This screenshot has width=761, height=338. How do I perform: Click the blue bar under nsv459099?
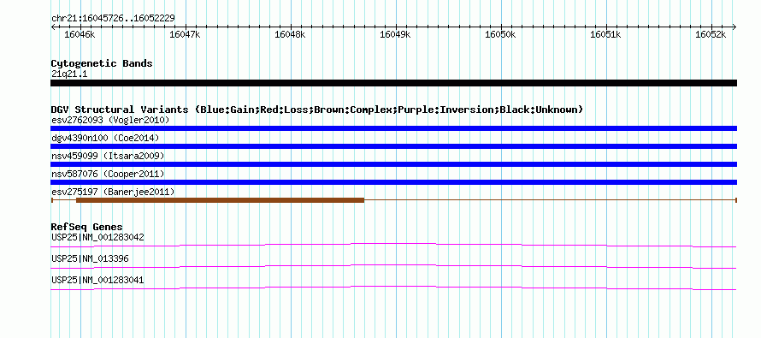[x=393, y=164]
